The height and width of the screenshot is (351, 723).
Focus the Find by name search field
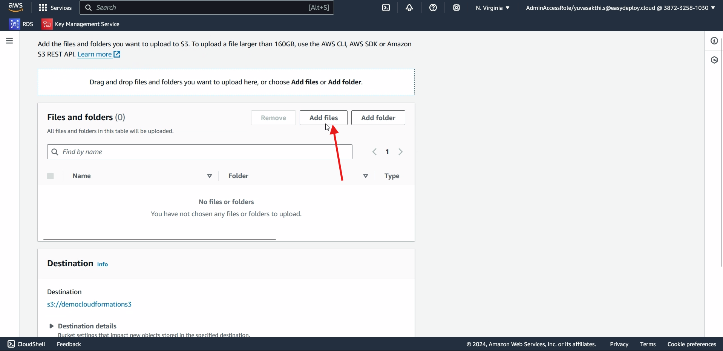tap(200, 152)
